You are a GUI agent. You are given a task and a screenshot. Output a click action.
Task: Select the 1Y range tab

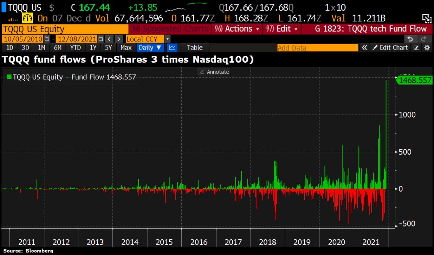[93, 48]
